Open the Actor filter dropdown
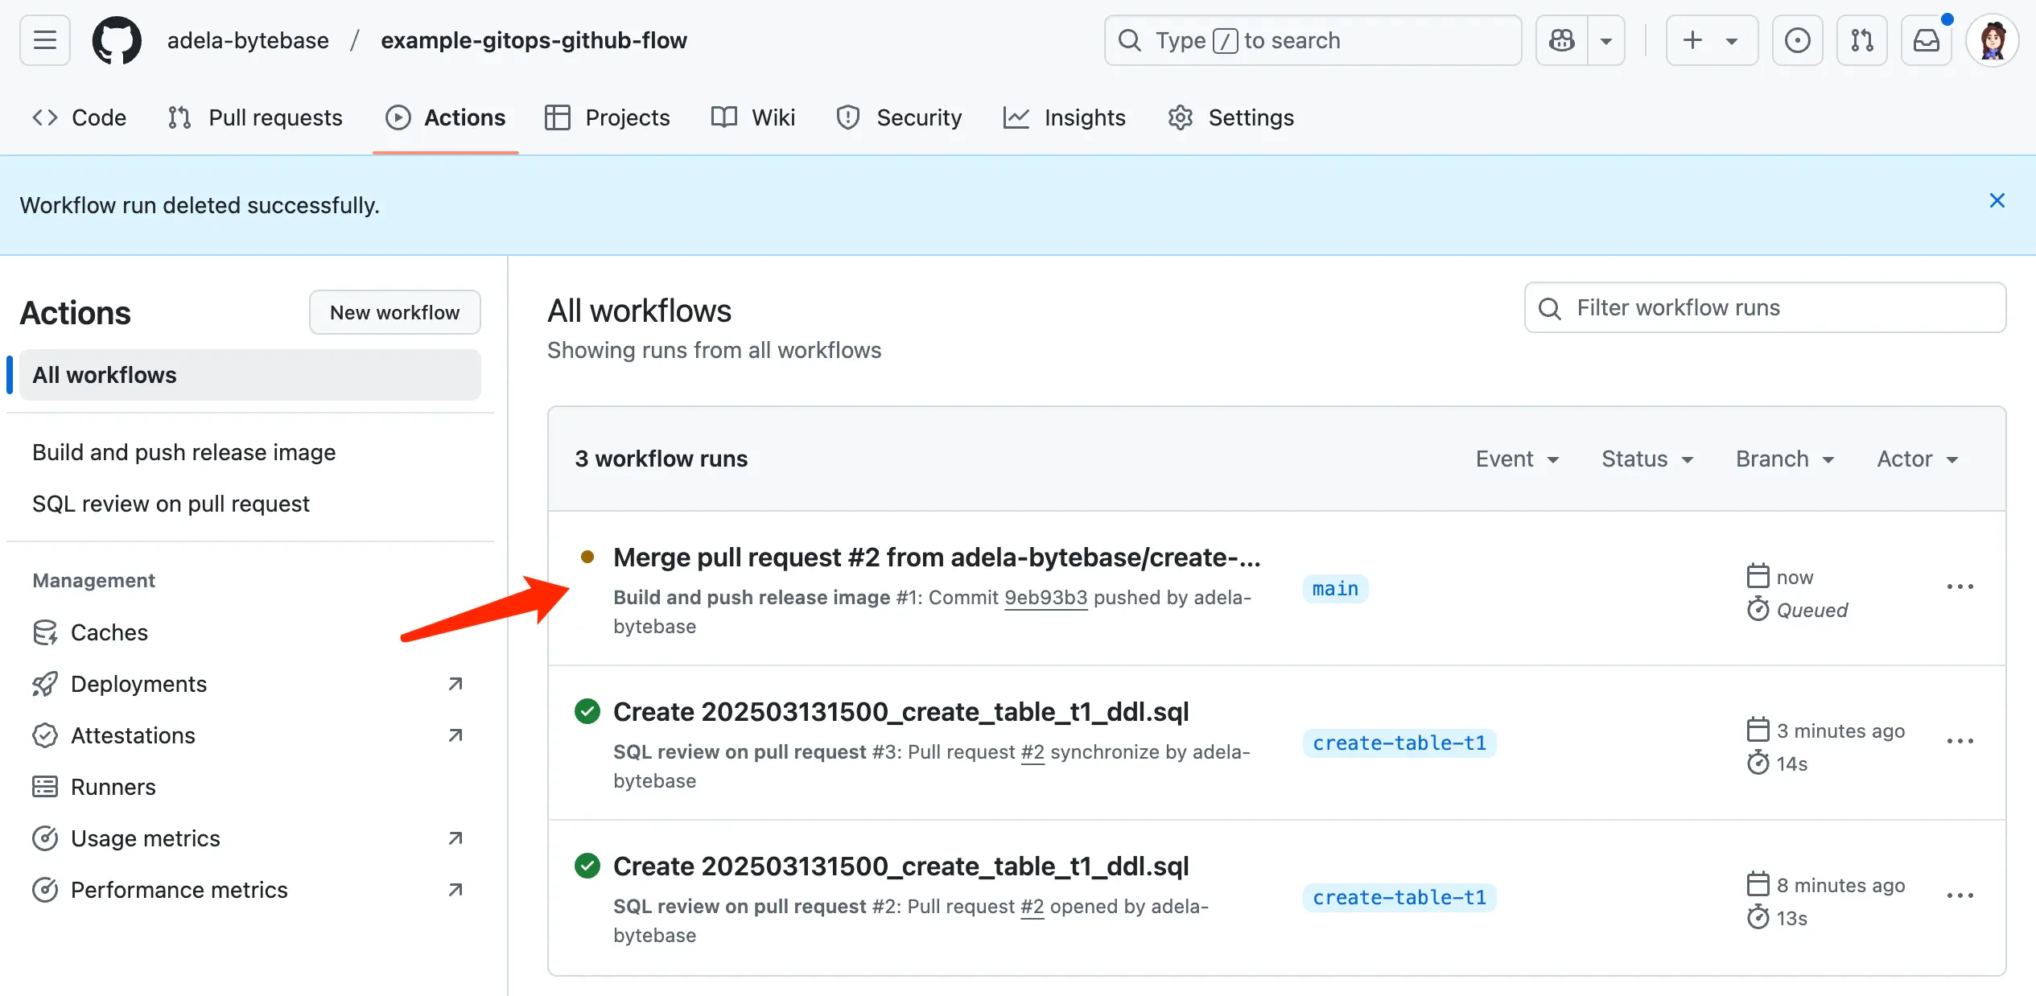The width and height of the screenshot is (2036, 996). tap(1917, 459)
